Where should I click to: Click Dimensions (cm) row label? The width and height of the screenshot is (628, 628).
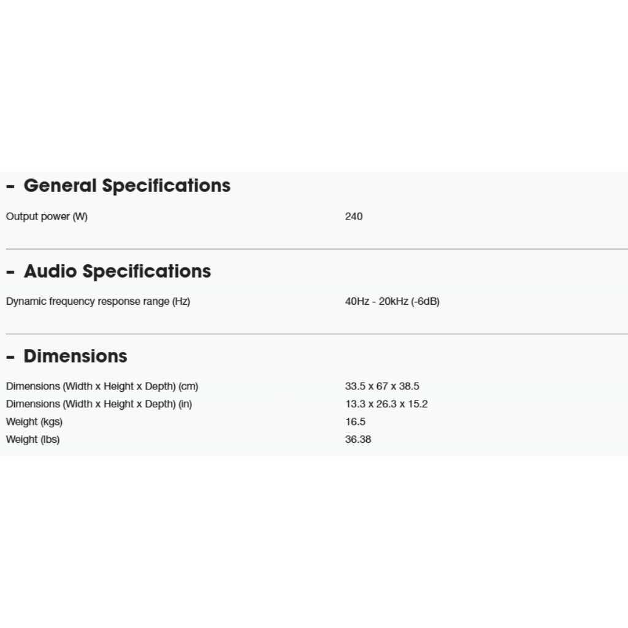(x=102, y=386)
